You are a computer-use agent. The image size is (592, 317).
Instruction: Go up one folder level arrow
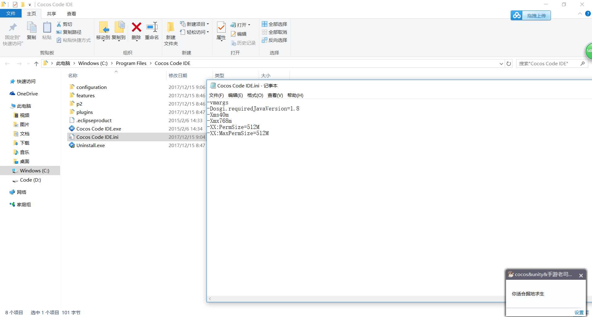[36, 64]
